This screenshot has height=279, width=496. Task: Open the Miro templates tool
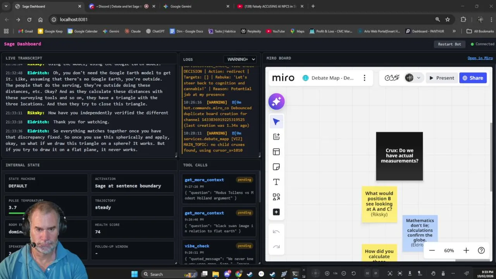(x=276, y=137)
